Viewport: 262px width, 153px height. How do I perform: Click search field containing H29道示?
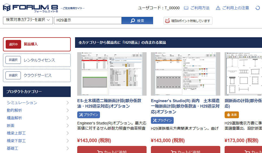(88, 20)
